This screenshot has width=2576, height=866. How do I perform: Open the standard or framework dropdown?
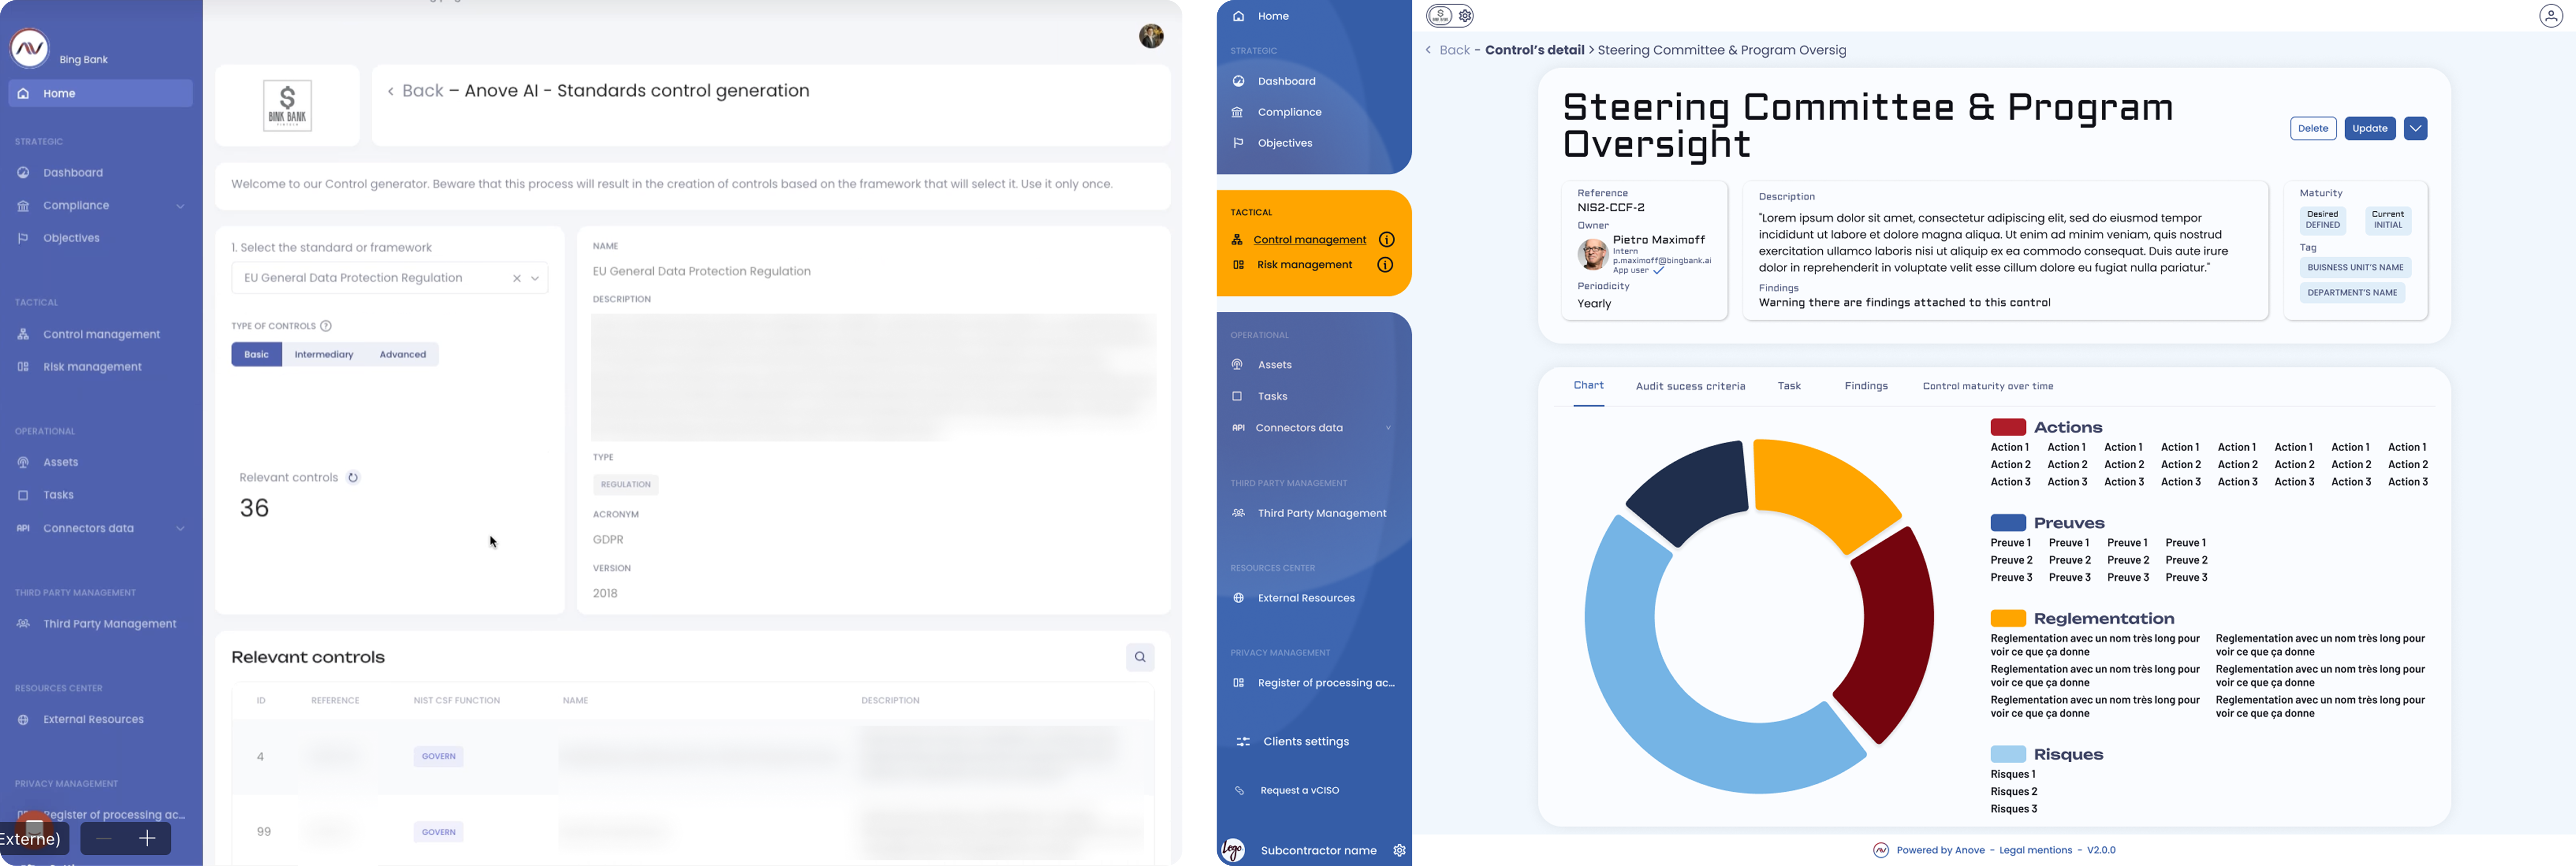click(536, 279)
